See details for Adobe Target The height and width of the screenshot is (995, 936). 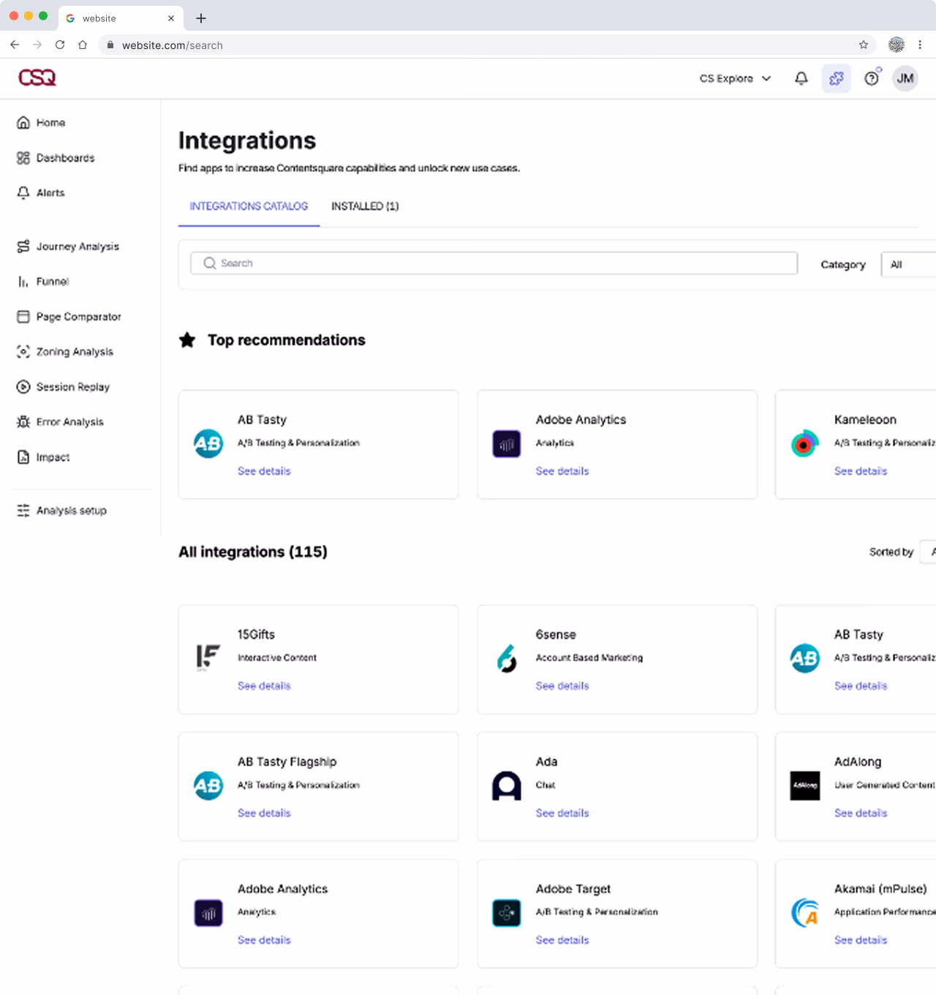562,940
